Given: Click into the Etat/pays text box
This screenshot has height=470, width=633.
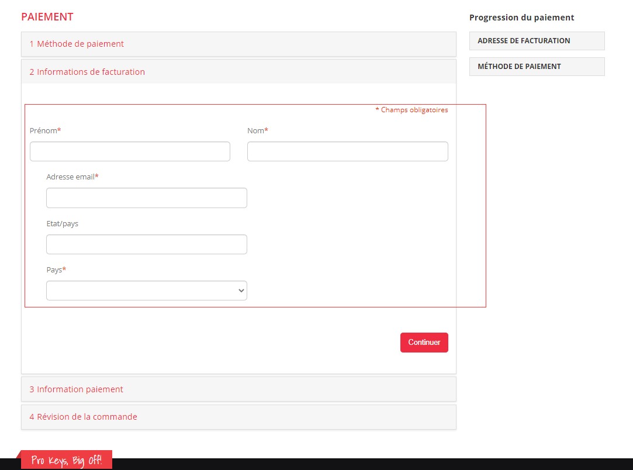Looking at the screenshot, I should pyautogui.click(x=146, y=244).
